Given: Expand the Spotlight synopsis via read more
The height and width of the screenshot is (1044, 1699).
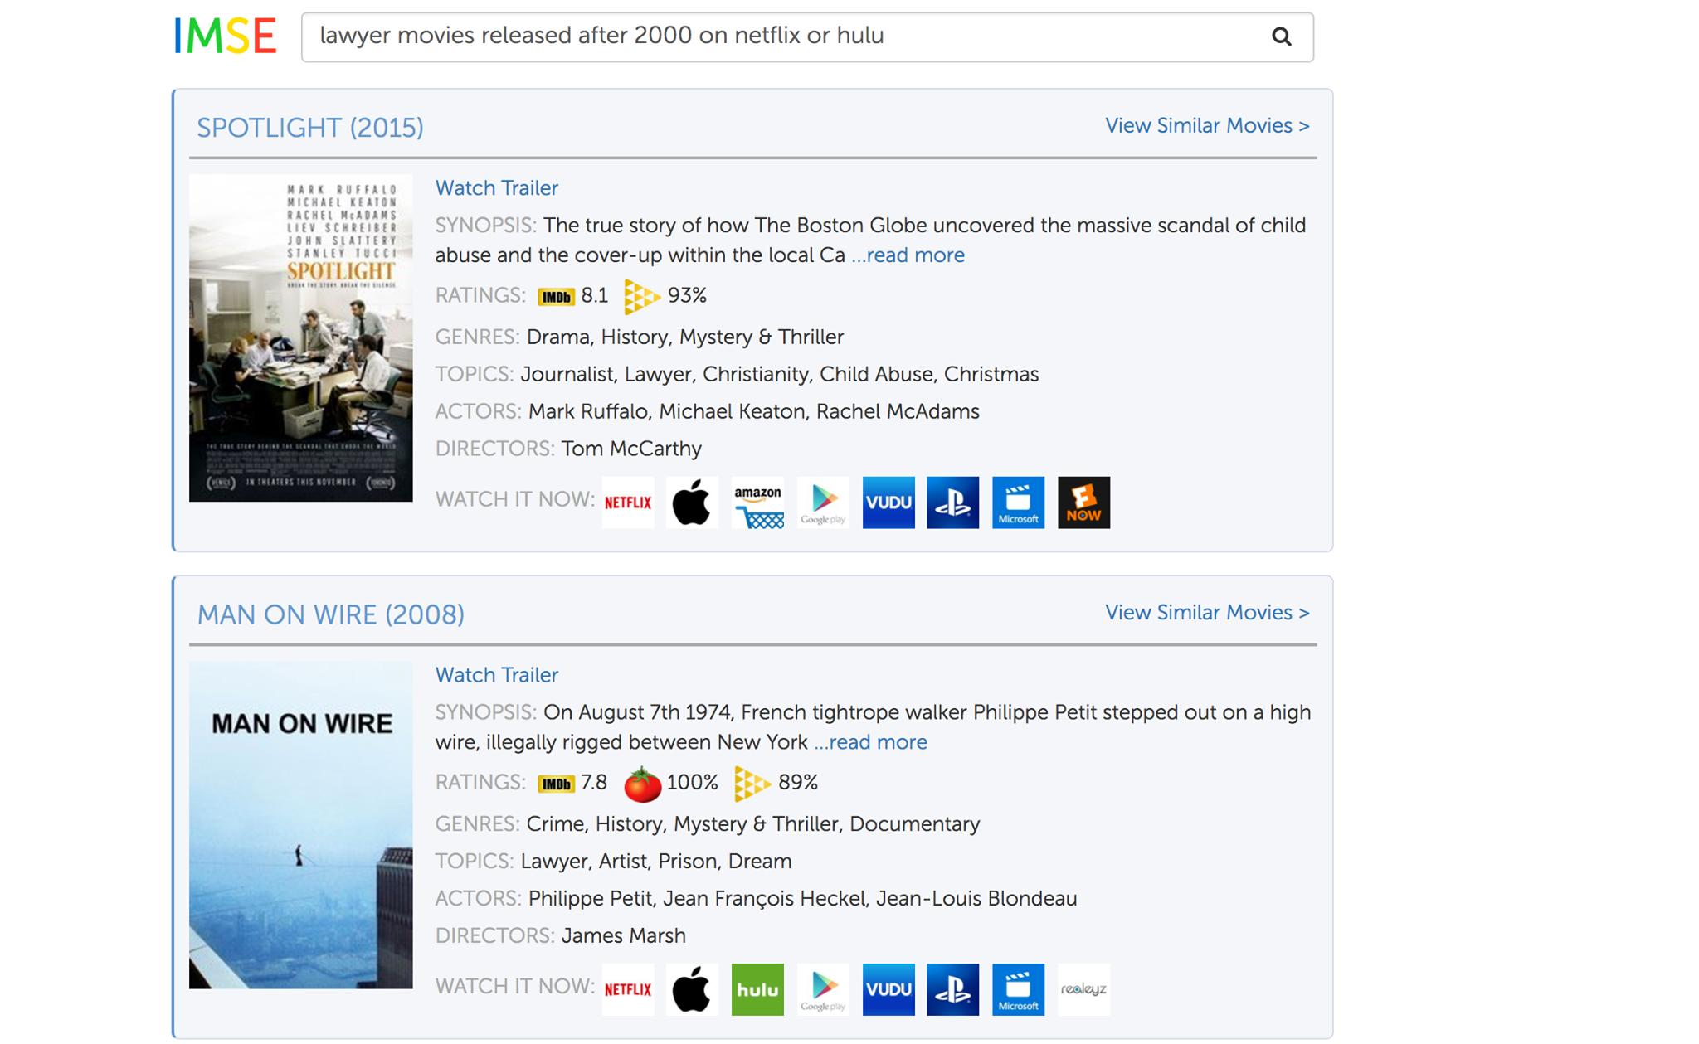Looking at the screenshot, I should click(x=908, y=255).
